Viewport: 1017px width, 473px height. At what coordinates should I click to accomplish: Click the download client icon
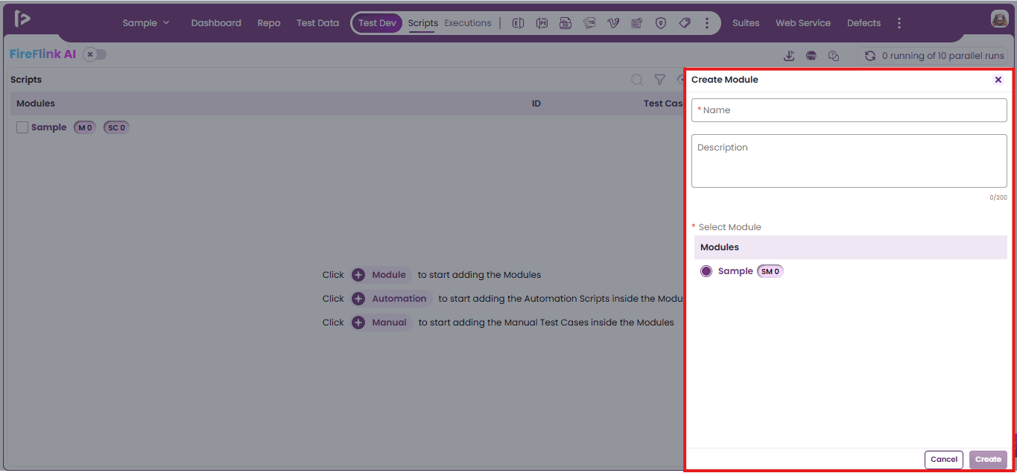coord(790,56)
